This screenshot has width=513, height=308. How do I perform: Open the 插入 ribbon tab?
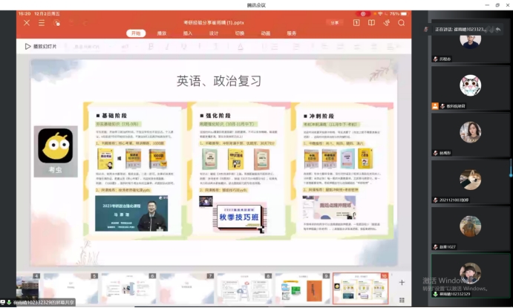coord(188,33)
